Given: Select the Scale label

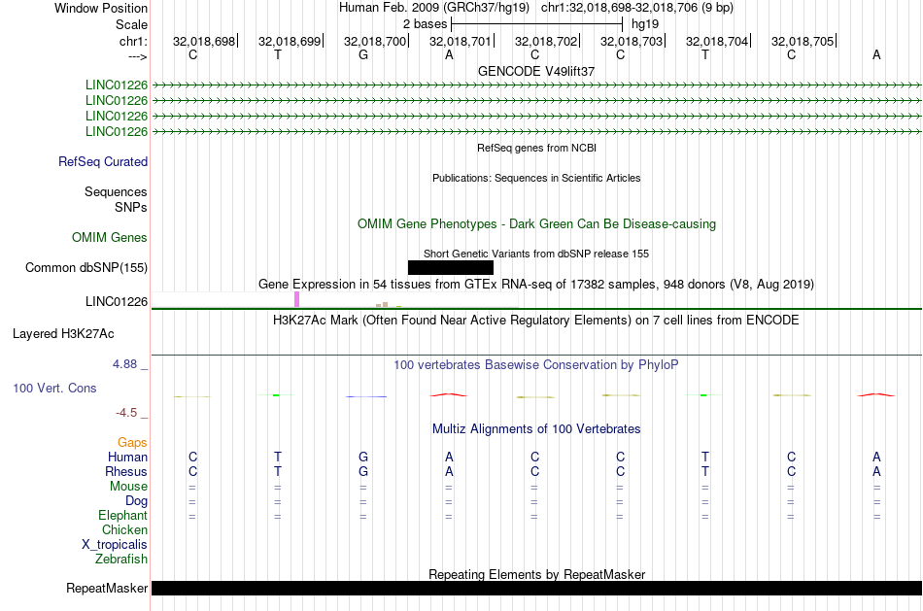Looking at the screenshot, I should click(x=131, y=24).
